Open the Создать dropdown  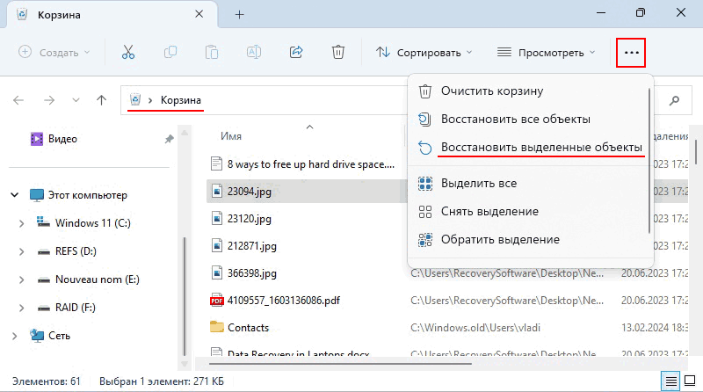pos(54,53)
